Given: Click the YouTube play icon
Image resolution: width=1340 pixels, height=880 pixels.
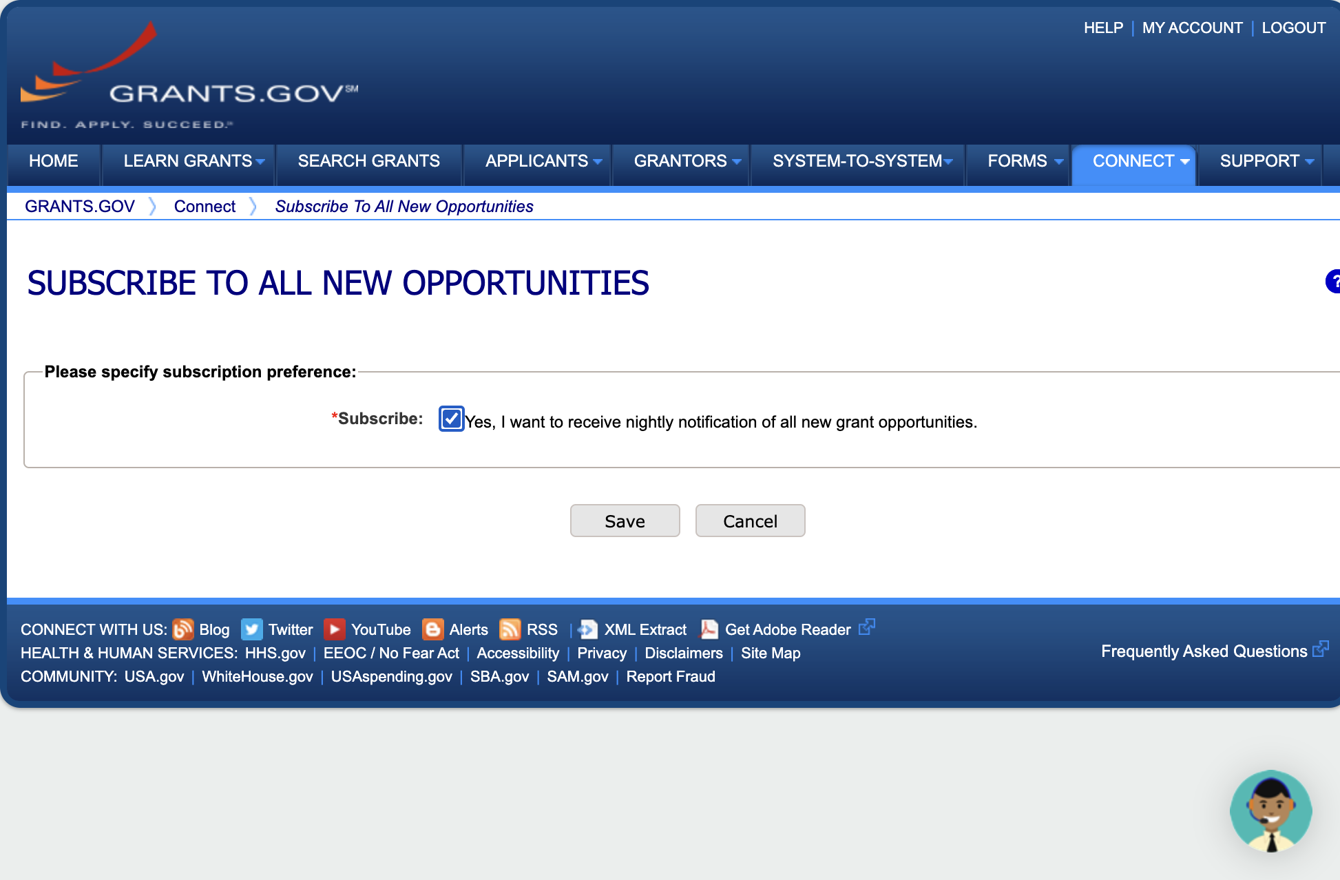Looking at the screenshot, I should 334,629.
